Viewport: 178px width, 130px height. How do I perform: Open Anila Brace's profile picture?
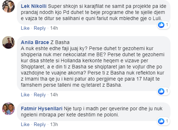[8, 42]
